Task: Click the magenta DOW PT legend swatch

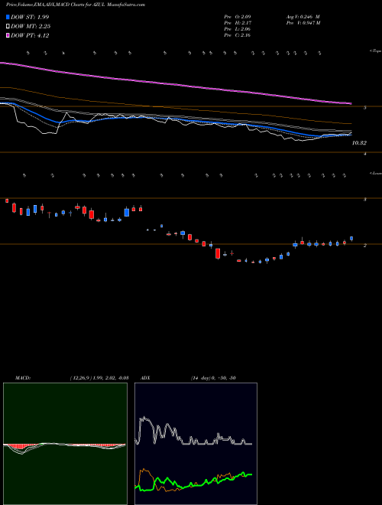Action: point(8,36)
